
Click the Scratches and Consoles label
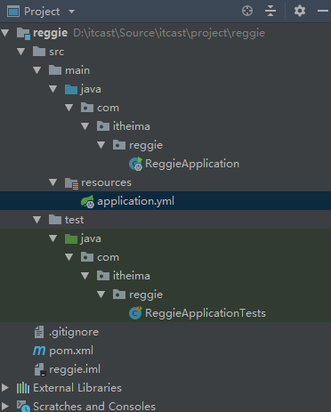click(94, 407)
